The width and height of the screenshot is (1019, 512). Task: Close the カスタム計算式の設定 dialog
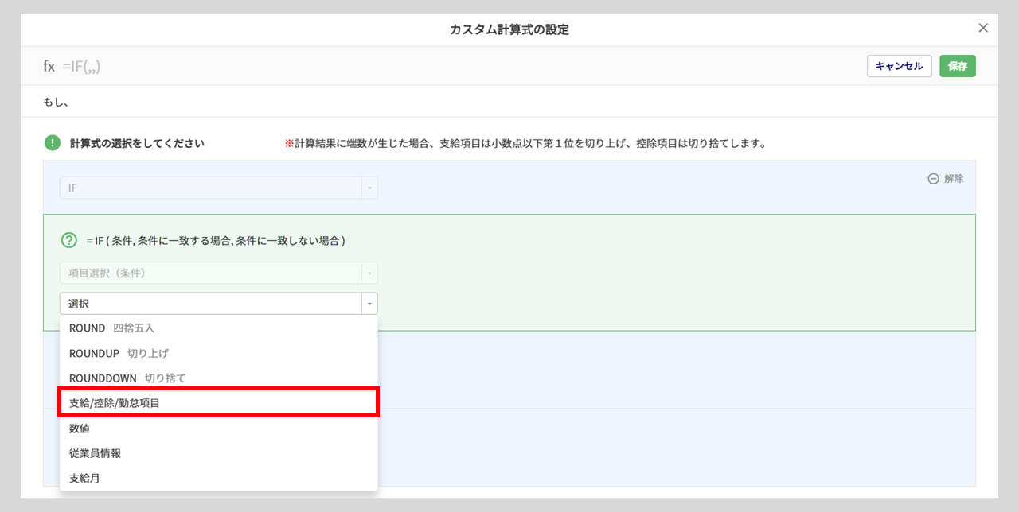point(983,28)
